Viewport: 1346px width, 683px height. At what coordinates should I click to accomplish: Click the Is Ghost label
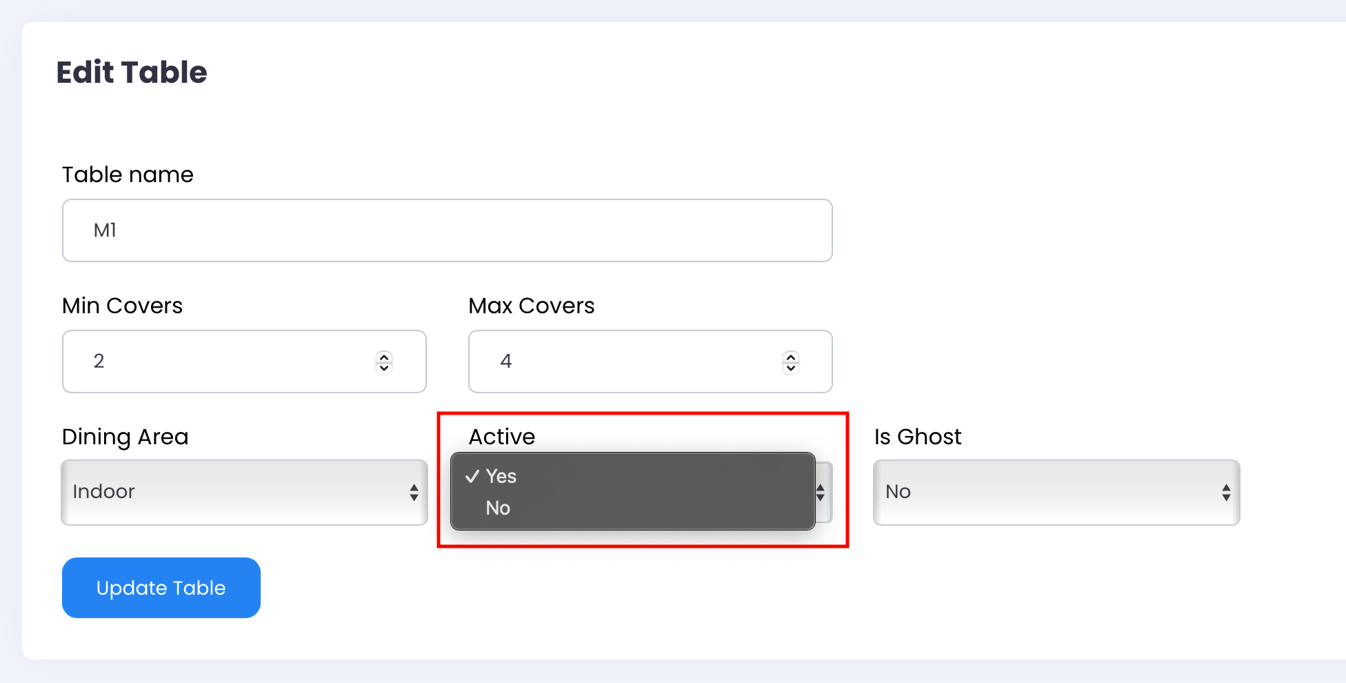[x=917, y=437]
